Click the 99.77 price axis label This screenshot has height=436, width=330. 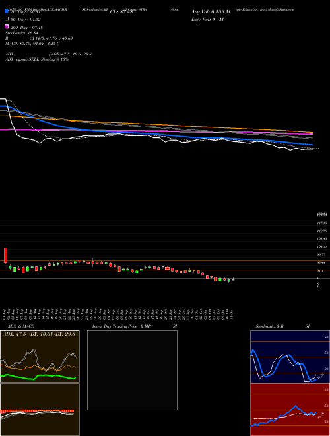tap(321, 254)
